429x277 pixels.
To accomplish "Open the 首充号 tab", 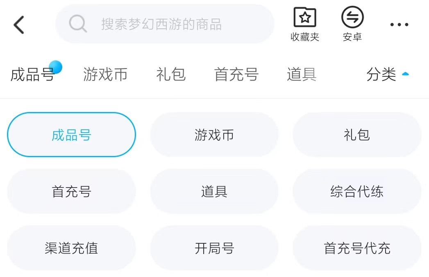I will [x=236, y=75].
